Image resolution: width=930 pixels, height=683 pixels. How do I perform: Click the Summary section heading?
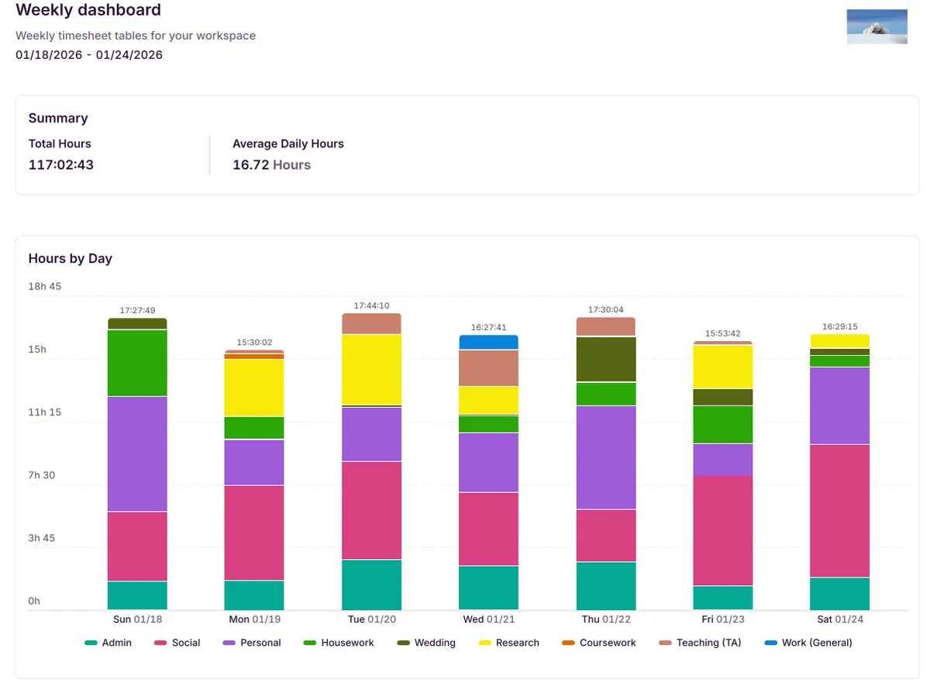[58, 118]
